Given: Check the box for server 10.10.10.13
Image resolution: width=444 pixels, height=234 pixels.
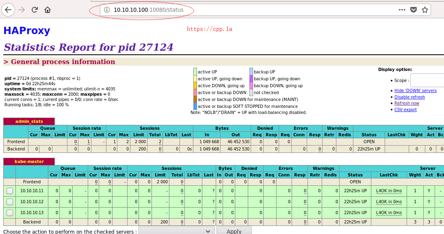Looking at the screenshot, I should tap(10, 213).
